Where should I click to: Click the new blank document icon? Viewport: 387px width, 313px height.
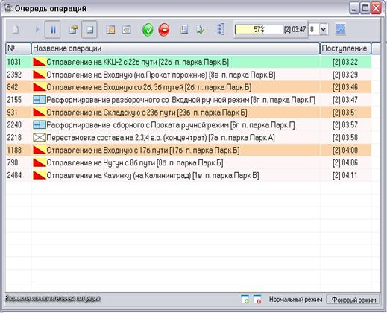tap(16, 30)
